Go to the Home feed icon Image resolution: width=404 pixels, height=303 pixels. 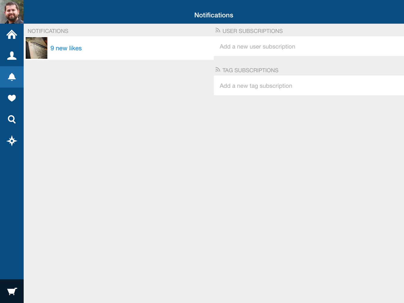(x=12, y=34)
